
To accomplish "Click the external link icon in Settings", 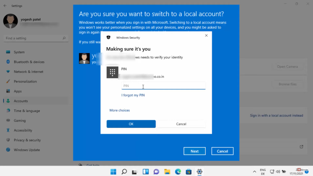I will [301, 147].
